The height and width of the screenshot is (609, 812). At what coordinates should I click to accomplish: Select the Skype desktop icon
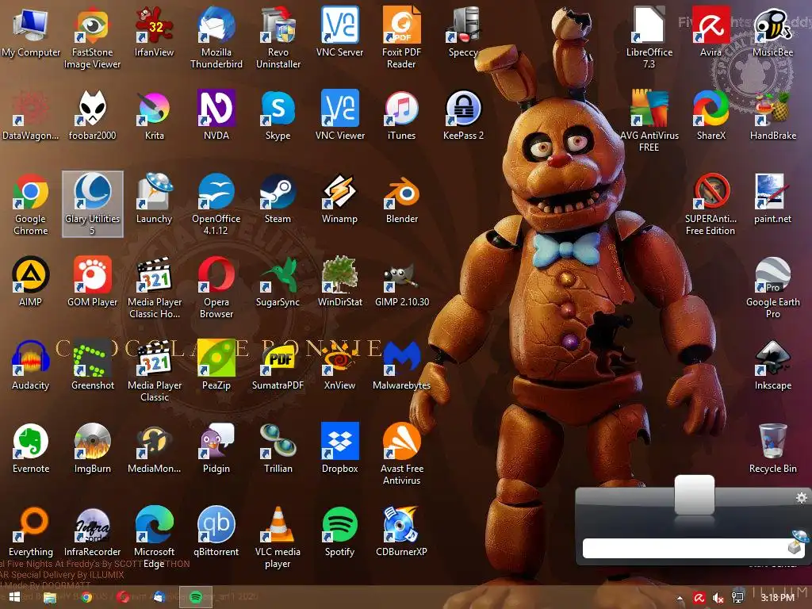pyautogui.click(x=278, y=116)
